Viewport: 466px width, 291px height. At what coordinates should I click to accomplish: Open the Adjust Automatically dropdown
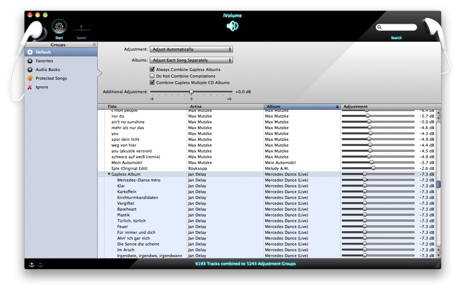pos(191,49)
